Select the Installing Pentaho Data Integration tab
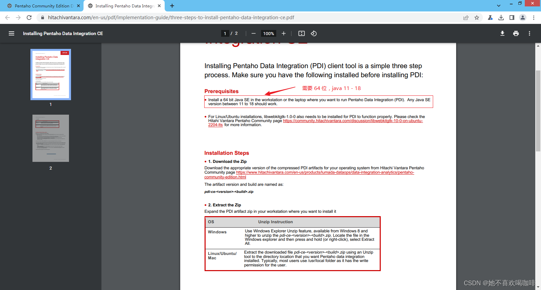Viewport: 541px width, 290px height. click(124, 6)
